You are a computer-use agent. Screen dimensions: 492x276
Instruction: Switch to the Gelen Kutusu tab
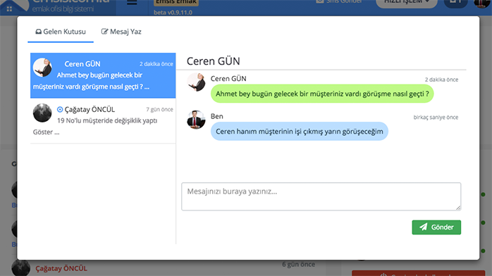pyautogui.click(x=61, y=32)
